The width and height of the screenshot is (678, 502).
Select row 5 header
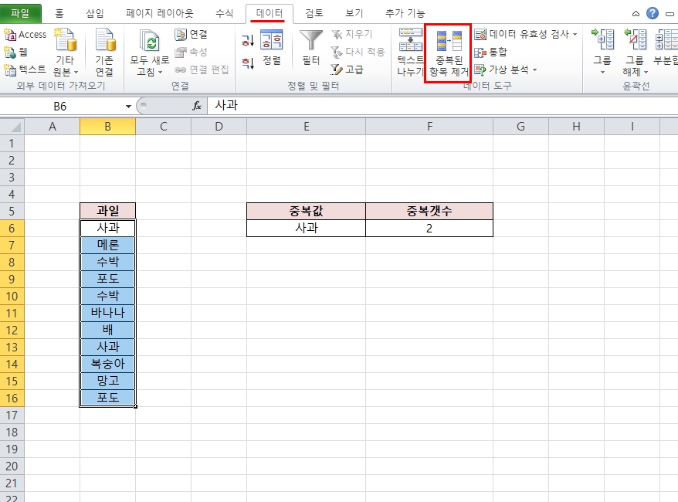pos(12,212)
